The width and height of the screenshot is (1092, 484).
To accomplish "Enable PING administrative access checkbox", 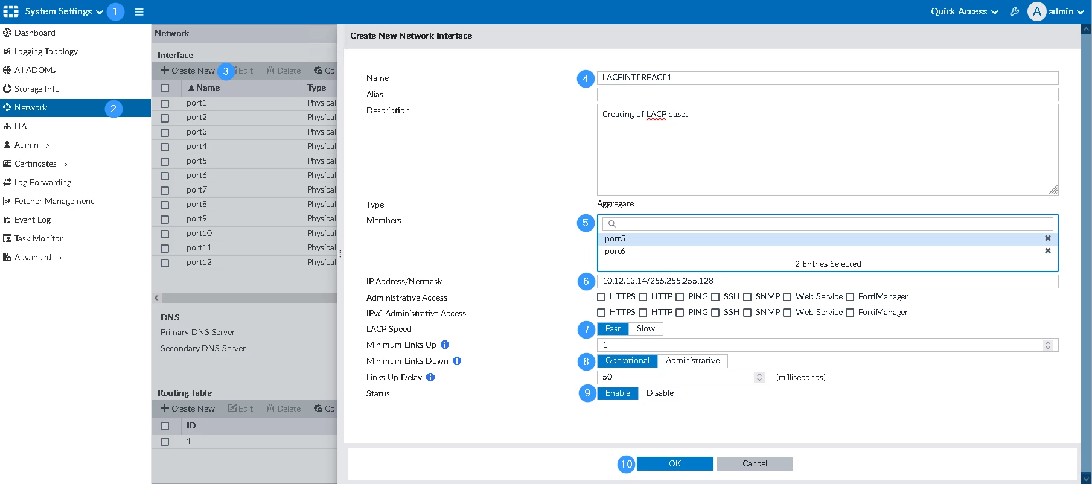I will pos(680,297).
